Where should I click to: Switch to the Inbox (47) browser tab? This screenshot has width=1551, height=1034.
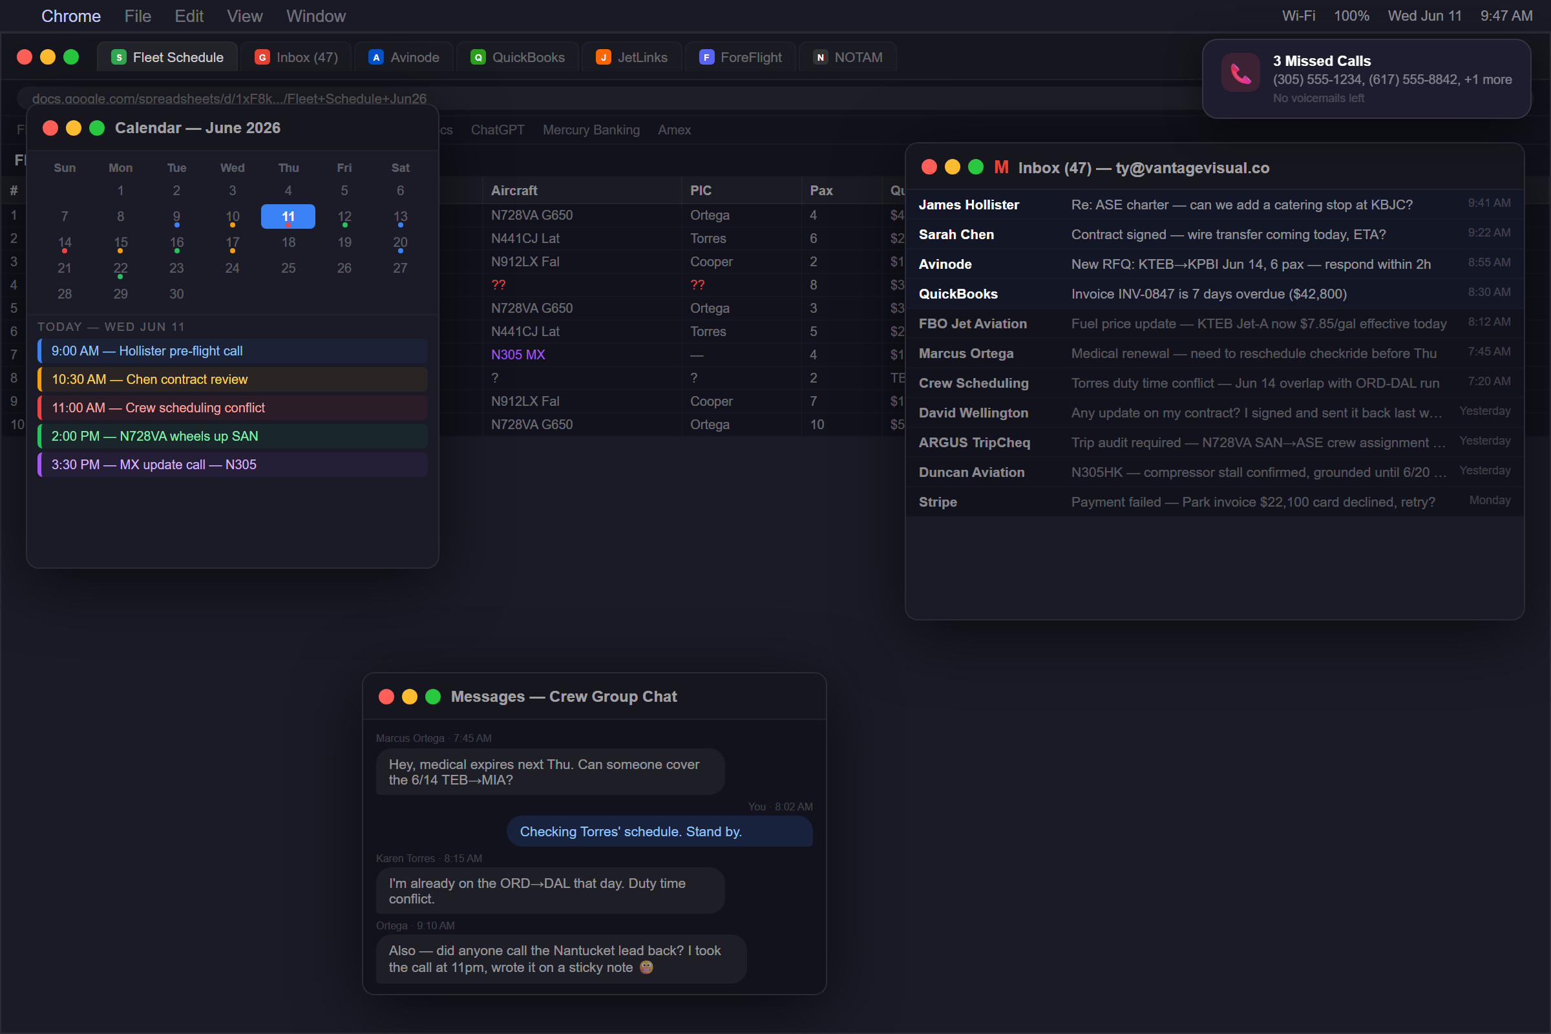click(x=296, y=58)
